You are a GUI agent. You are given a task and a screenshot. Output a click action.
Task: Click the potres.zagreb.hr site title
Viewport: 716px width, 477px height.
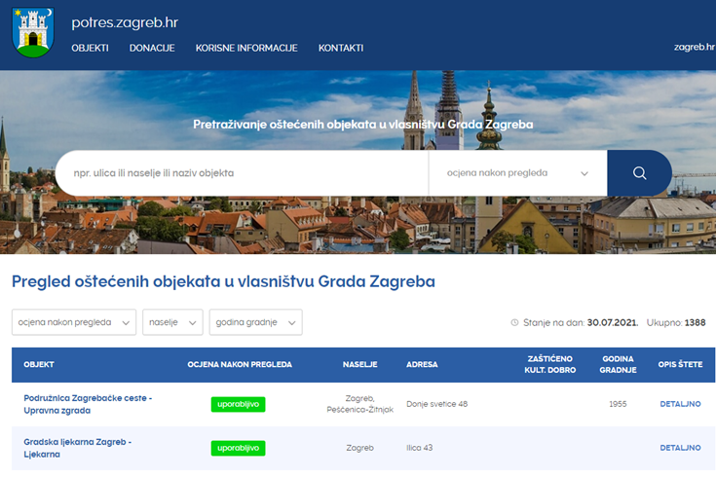[125, 21]
